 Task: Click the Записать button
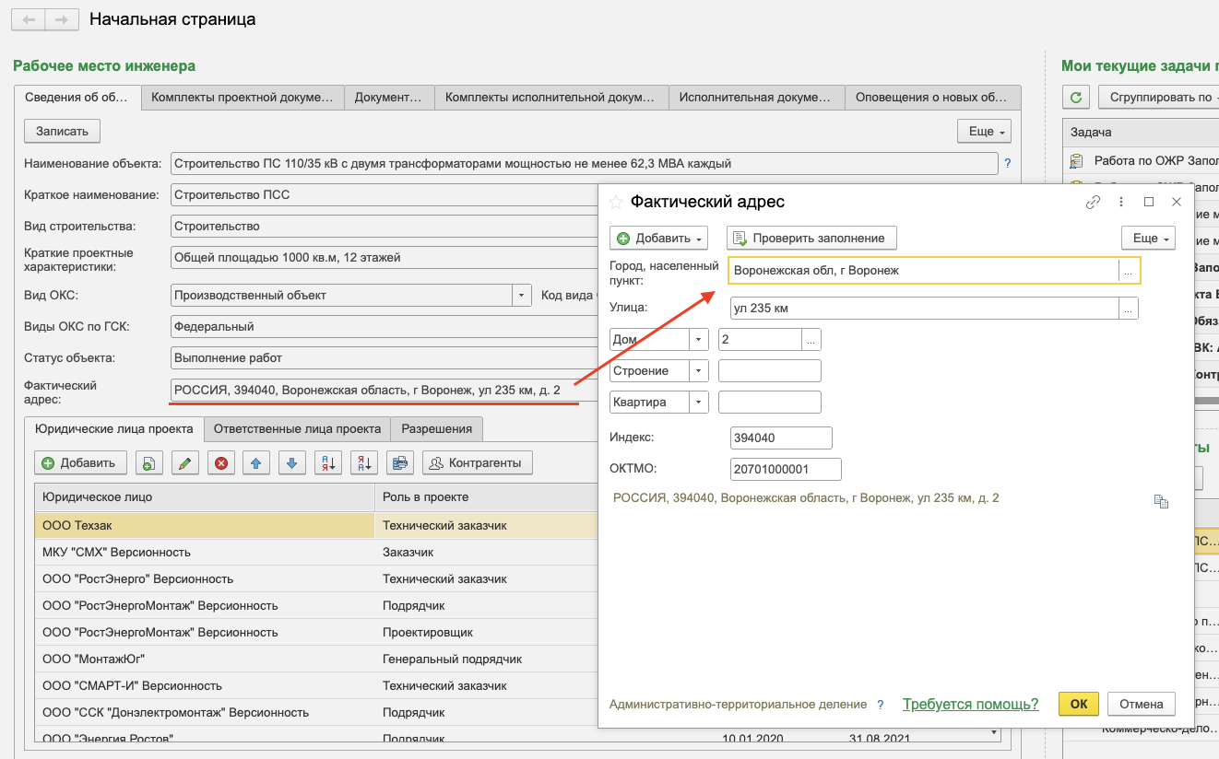[x=62, y=132]
